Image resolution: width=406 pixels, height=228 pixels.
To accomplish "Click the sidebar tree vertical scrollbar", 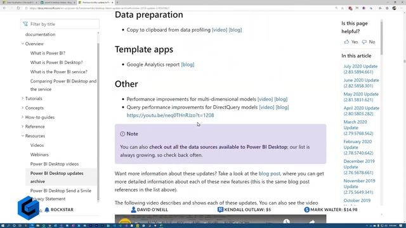I will click(x=98, y=122).
